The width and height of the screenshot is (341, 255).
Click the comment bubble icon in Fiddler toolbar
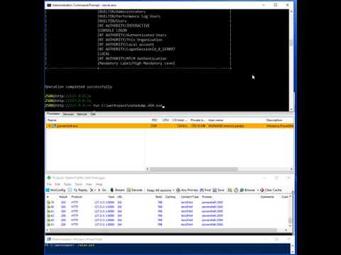70,190
